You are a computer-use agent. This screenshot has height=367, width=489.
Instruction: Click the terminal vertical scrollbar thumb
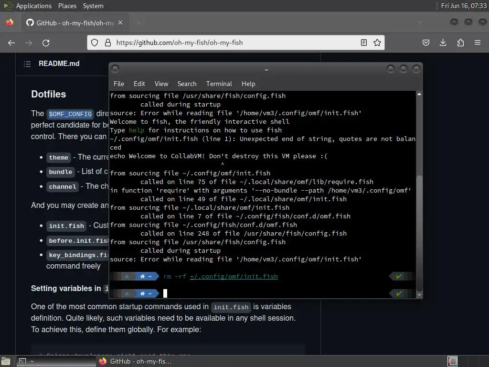pyautogui.click(x=419, y=233)
